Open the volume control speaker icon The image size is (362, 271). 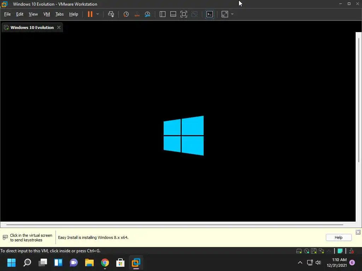point(318,263)
